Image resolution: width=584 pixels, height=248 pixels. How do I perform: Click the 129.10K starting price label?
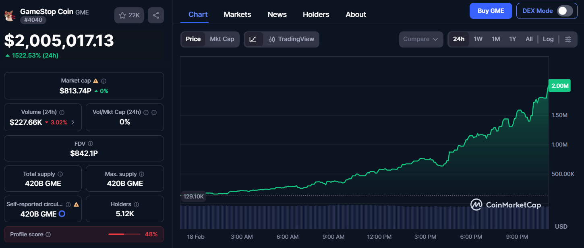coord(193,196)
